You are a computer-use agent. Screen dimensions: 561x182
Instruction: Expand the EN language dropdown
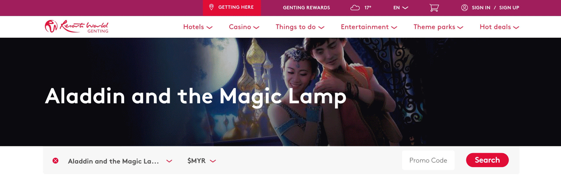401,8
